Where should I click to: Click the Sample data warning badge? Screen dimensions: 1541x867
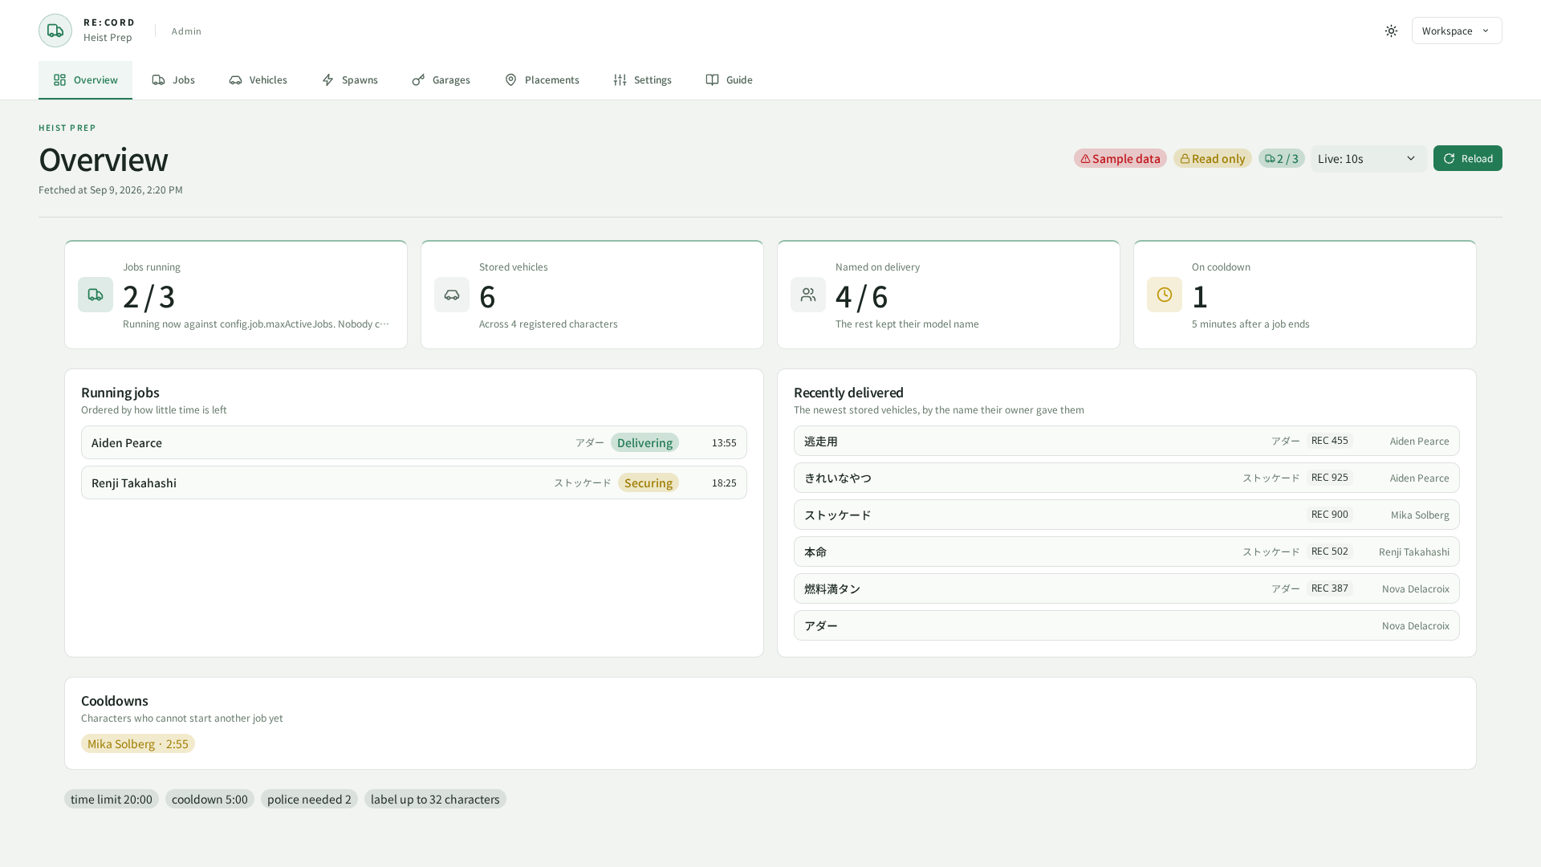(x=1120, y=158)
